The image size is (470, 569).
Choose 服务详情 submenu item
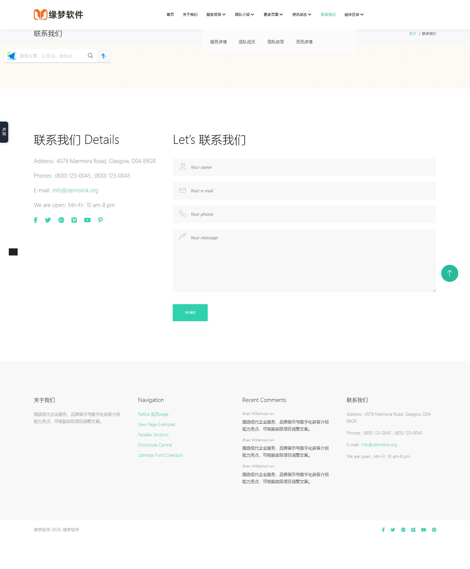(218, 42)
